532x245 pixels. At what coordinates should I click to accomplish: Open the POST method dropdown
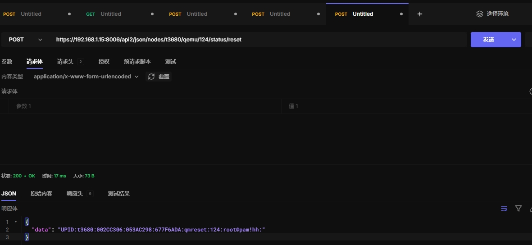tap(25, 40)
